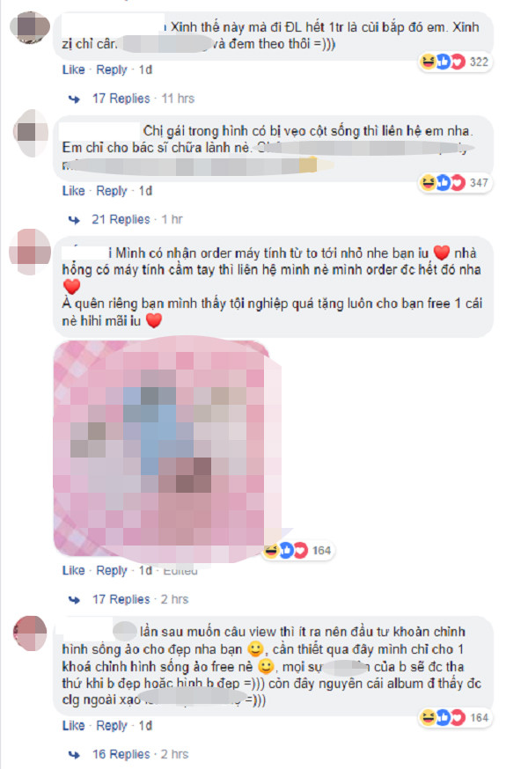528x769 pixels.
Task: Open reactions showing 164 under pink image
Action: click(297, 551)
